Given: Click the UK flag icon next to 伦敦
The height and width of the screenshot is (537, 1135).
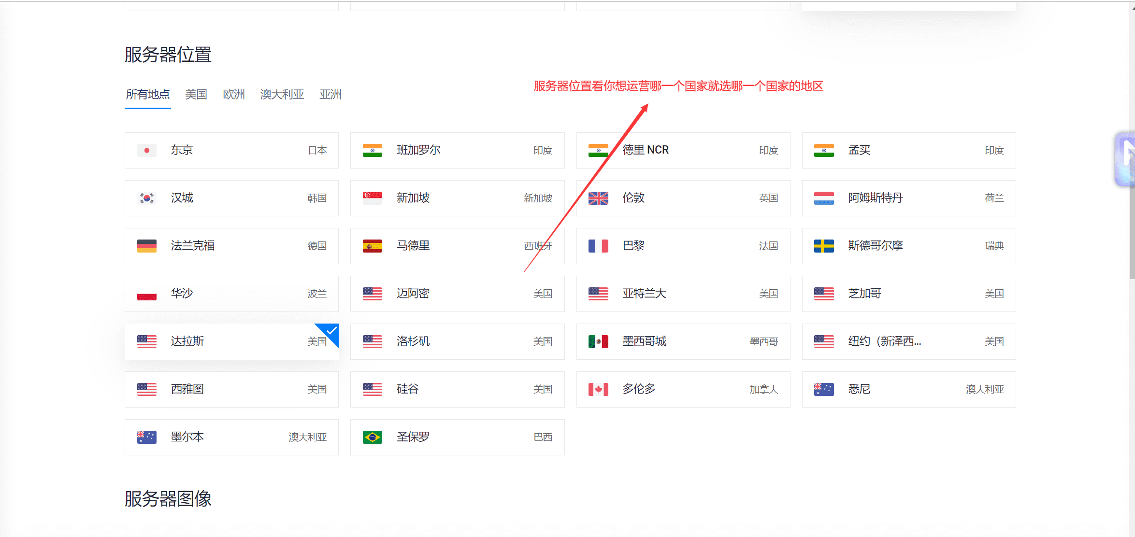Looking at the screenshot, I should 598,198.
